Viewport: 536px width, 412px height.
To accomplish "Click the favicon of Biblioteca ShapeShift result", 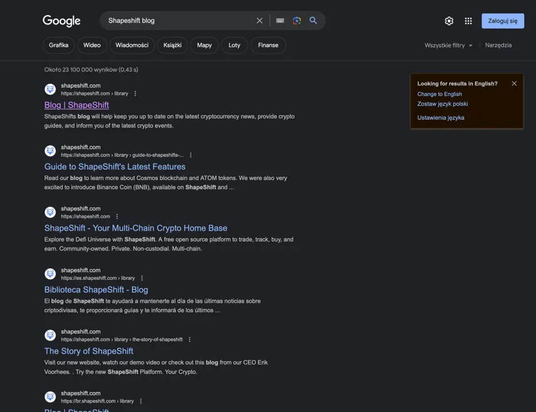I will tap(50, 273).
